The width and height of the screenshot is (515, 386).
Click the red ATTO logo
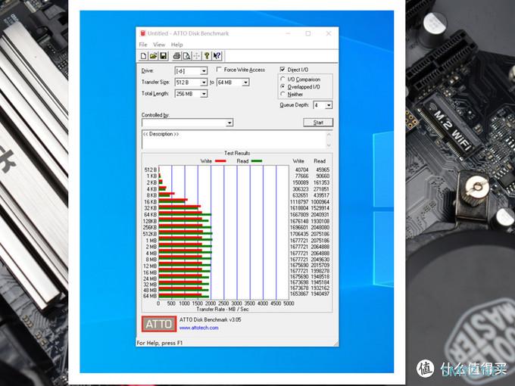[x=159, y=324]
